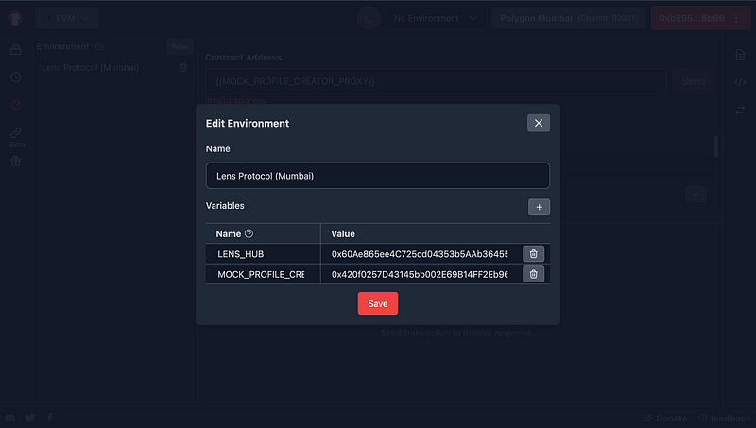Viewport: 756px width, 428px height.
Task: Open the gift icon in left sidebar
Action: pos(16,162)
